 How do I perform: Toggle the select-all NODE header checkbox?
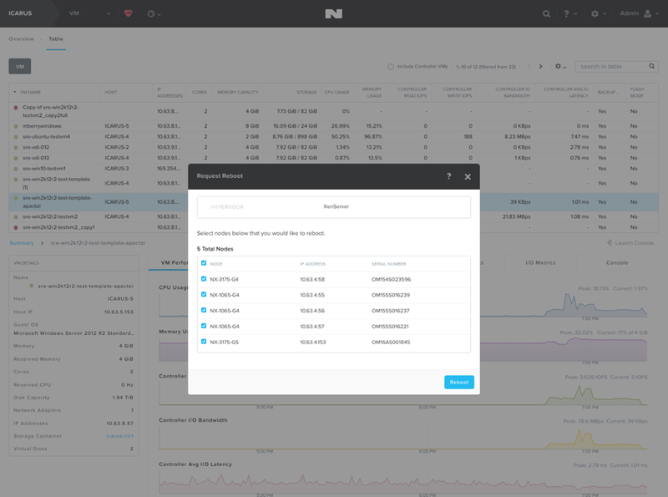coord(204,263)
